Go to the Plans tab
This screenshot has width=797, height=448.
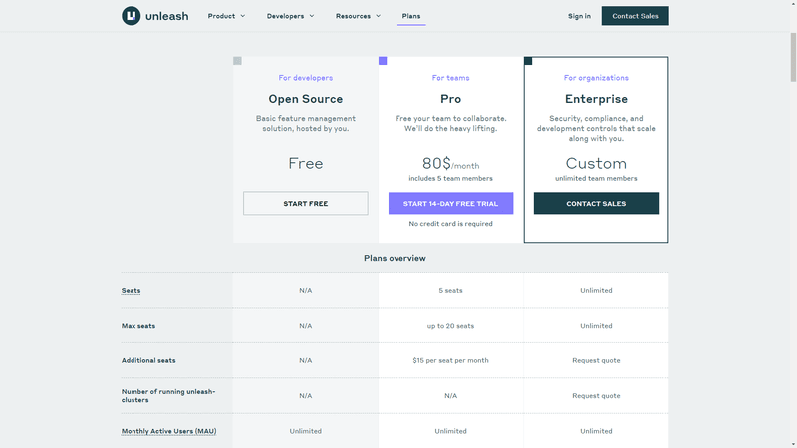pyautogui.click(x=410, y=16)
